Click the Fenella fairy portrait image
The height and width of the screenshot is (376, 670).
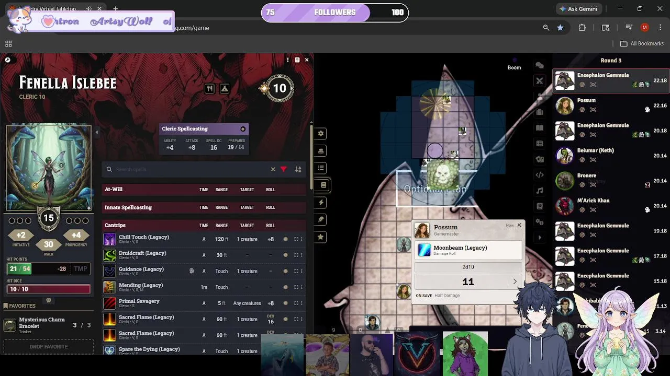[48, 167]
